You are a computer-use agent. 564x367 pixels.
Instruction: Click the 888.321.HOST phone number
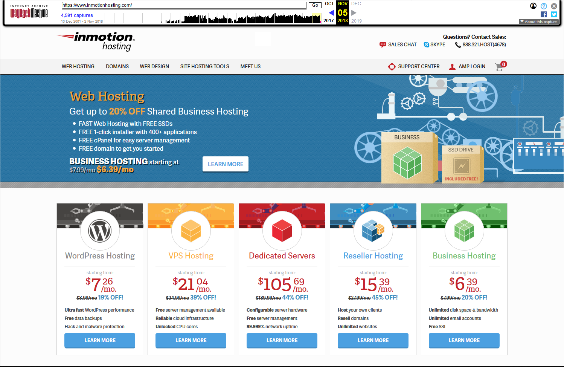click(484, 44)
